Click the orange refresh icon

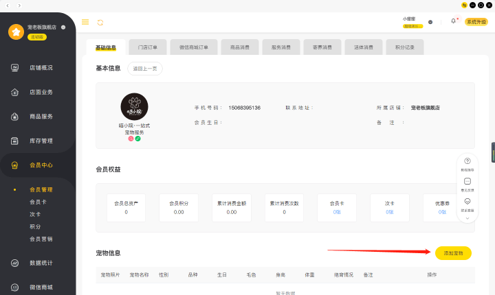coord(100,22)
